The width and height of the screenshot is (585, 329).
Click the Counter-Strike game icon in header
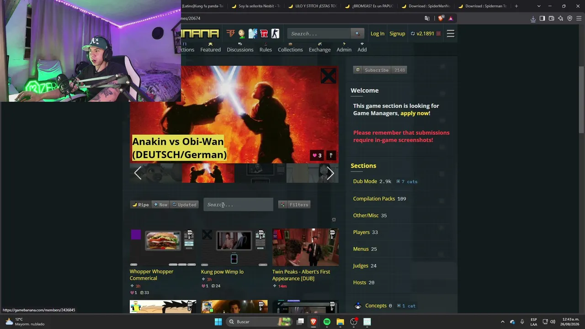(275, 33)
